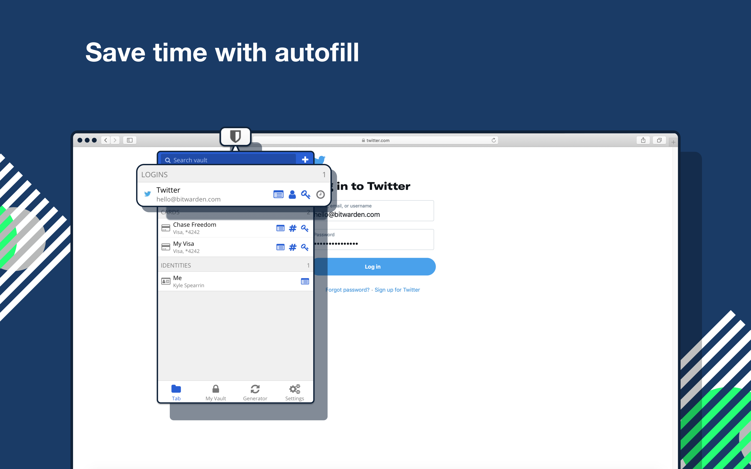Copy Twitter password with the key icon
The image size is (751, 469).
tap(306, 194)
